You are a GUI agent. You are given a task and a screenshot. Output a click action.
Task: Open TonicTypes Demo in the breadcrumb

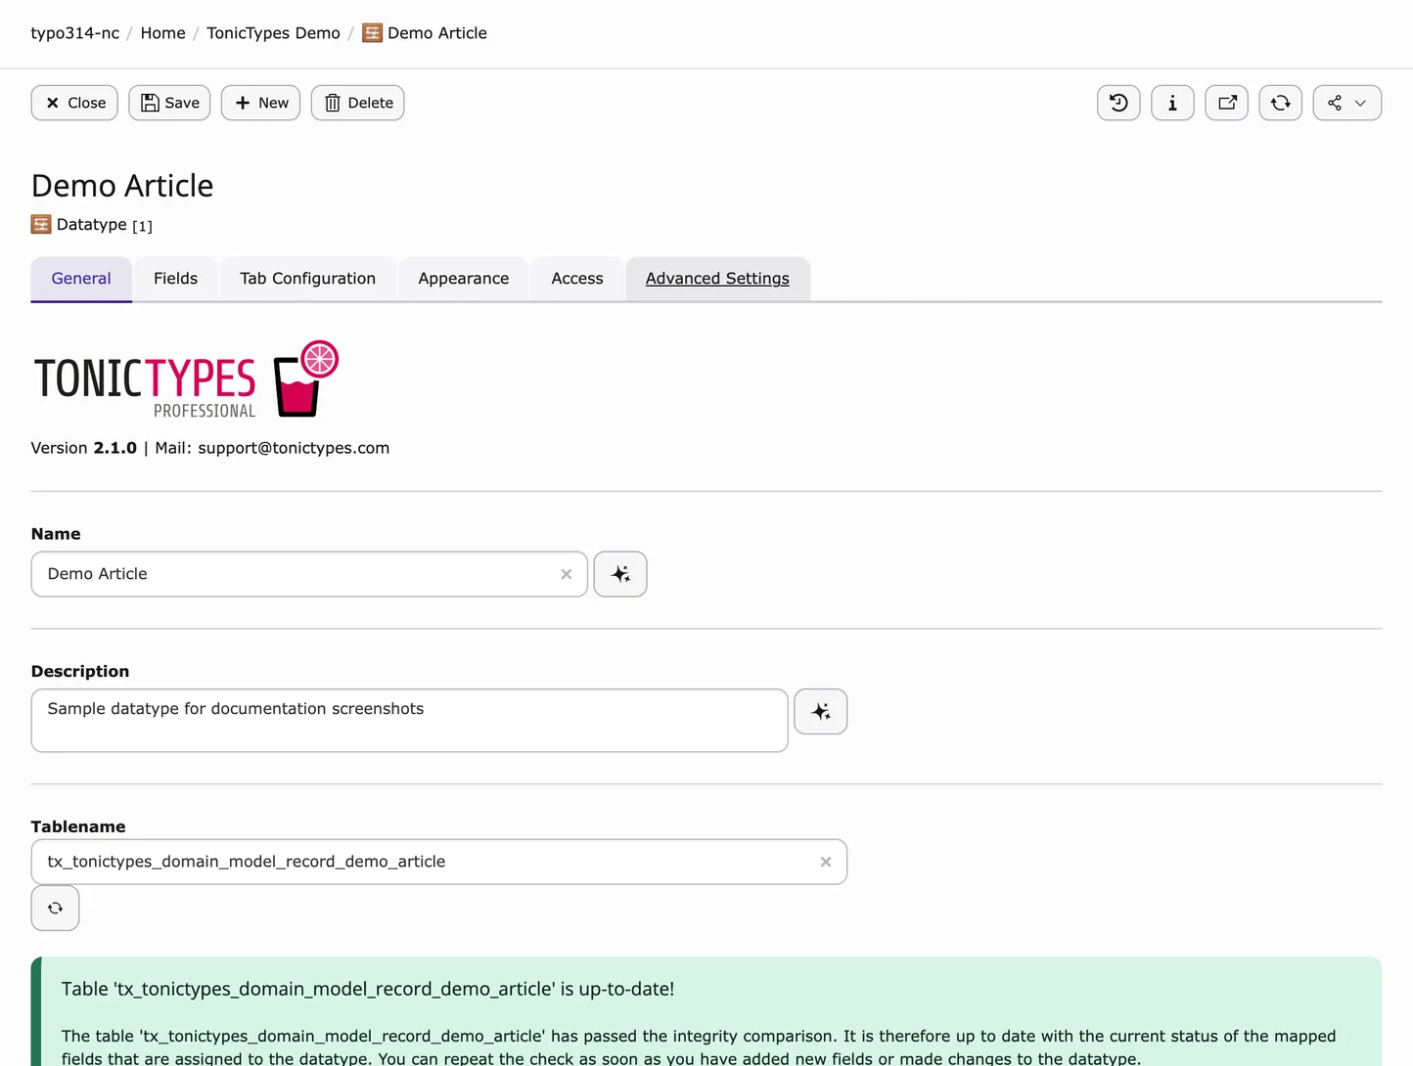[x=273, y=33]
